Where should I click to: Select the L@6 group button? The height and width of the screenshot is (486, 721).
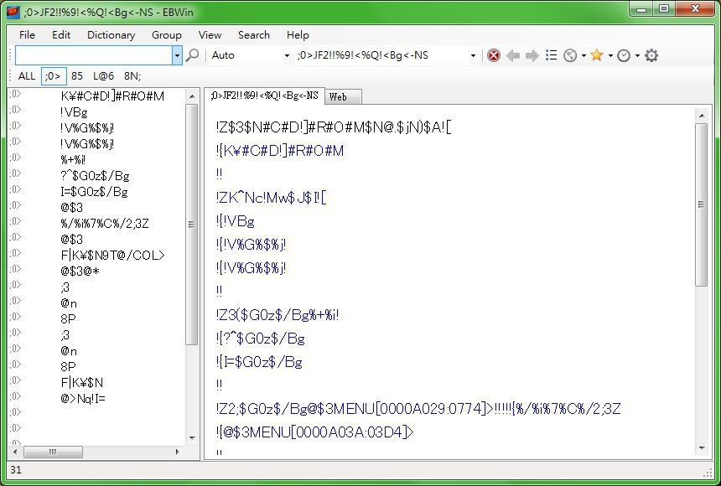pos(103,76)
